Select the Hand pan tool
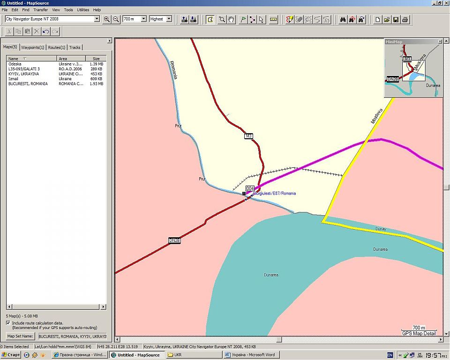This screenshot has width=450, height=360. pyautogui.click(x=231, y=19)
